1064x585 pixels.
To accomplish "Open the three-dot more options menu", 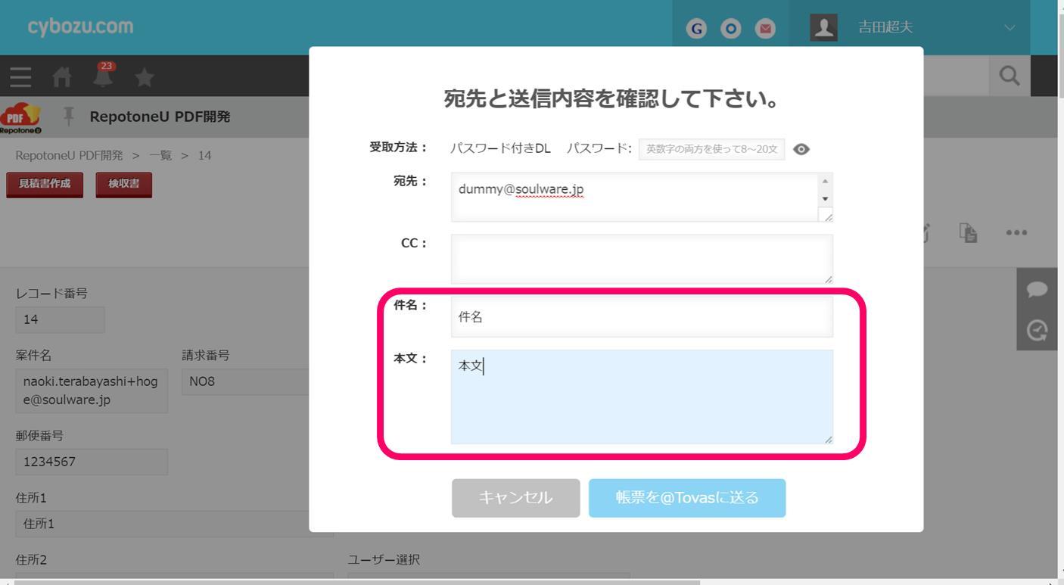I will 1016,233.
